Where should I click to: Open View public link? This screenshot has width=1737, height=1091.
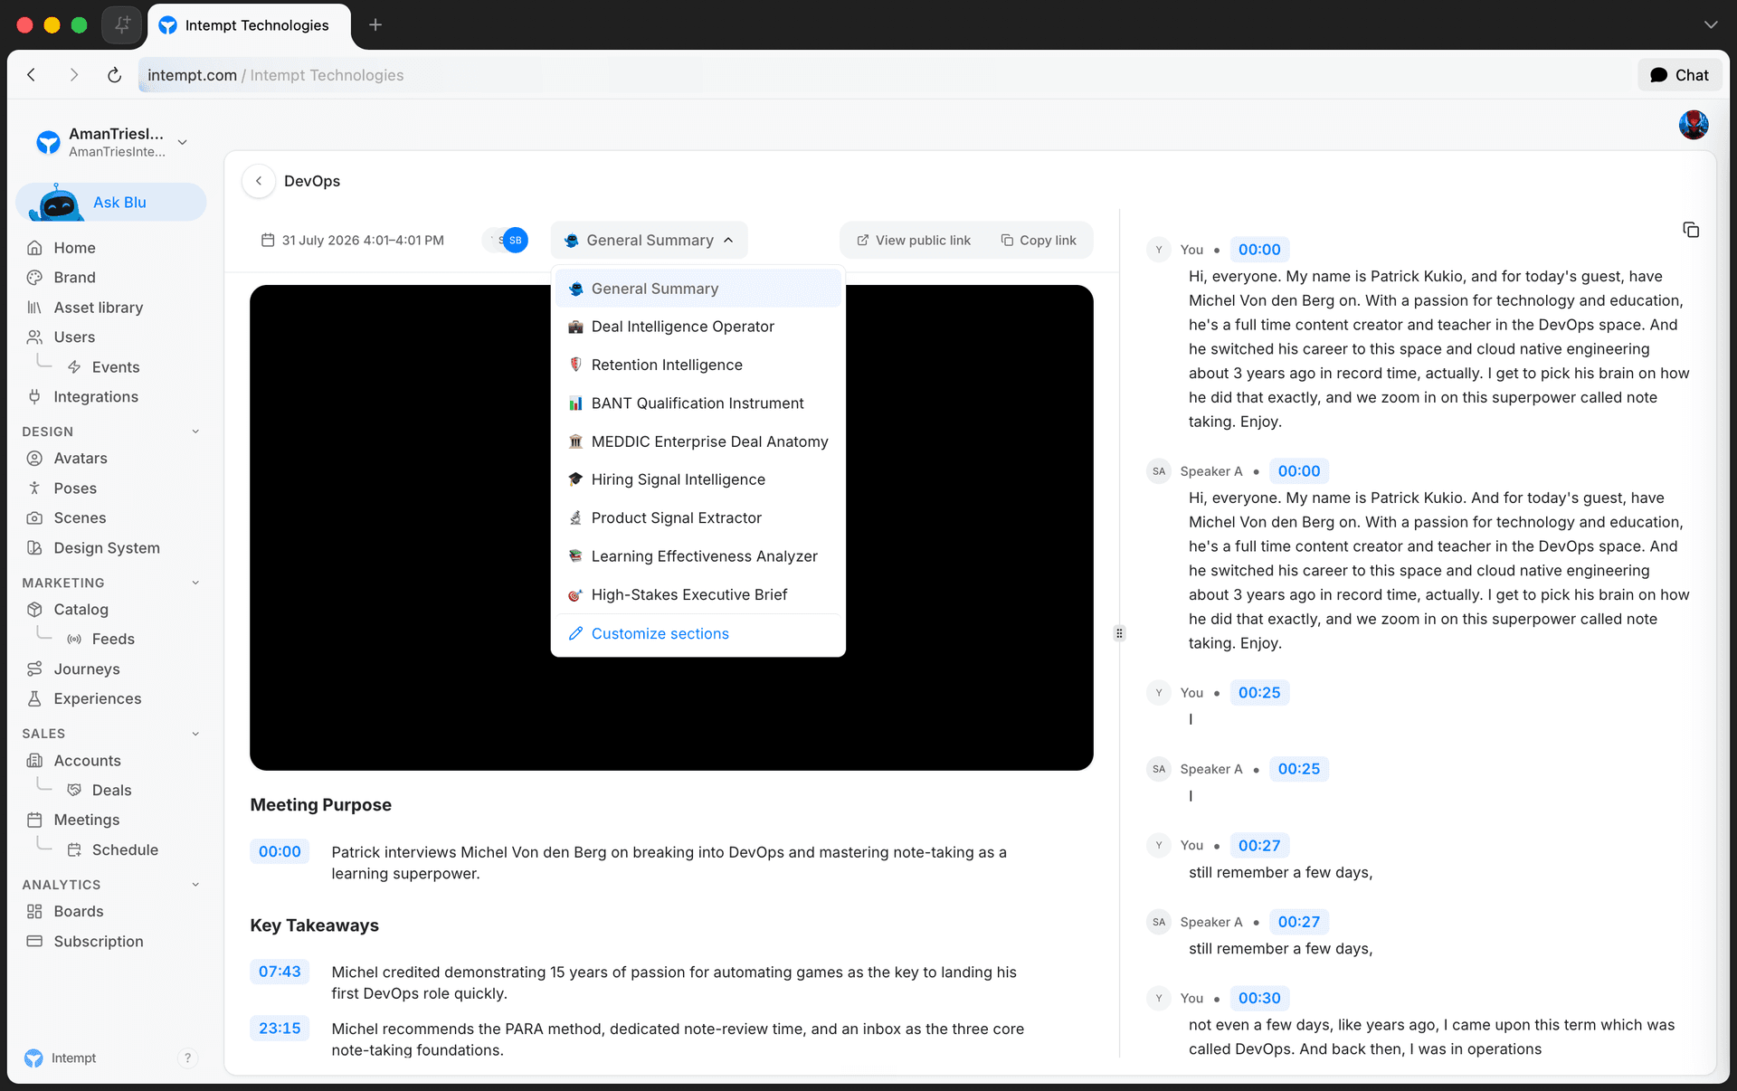click(914, 241)
